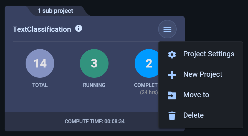Click the blue circle showing 2
Screen dimensions: 248x136
coord(147,63)
